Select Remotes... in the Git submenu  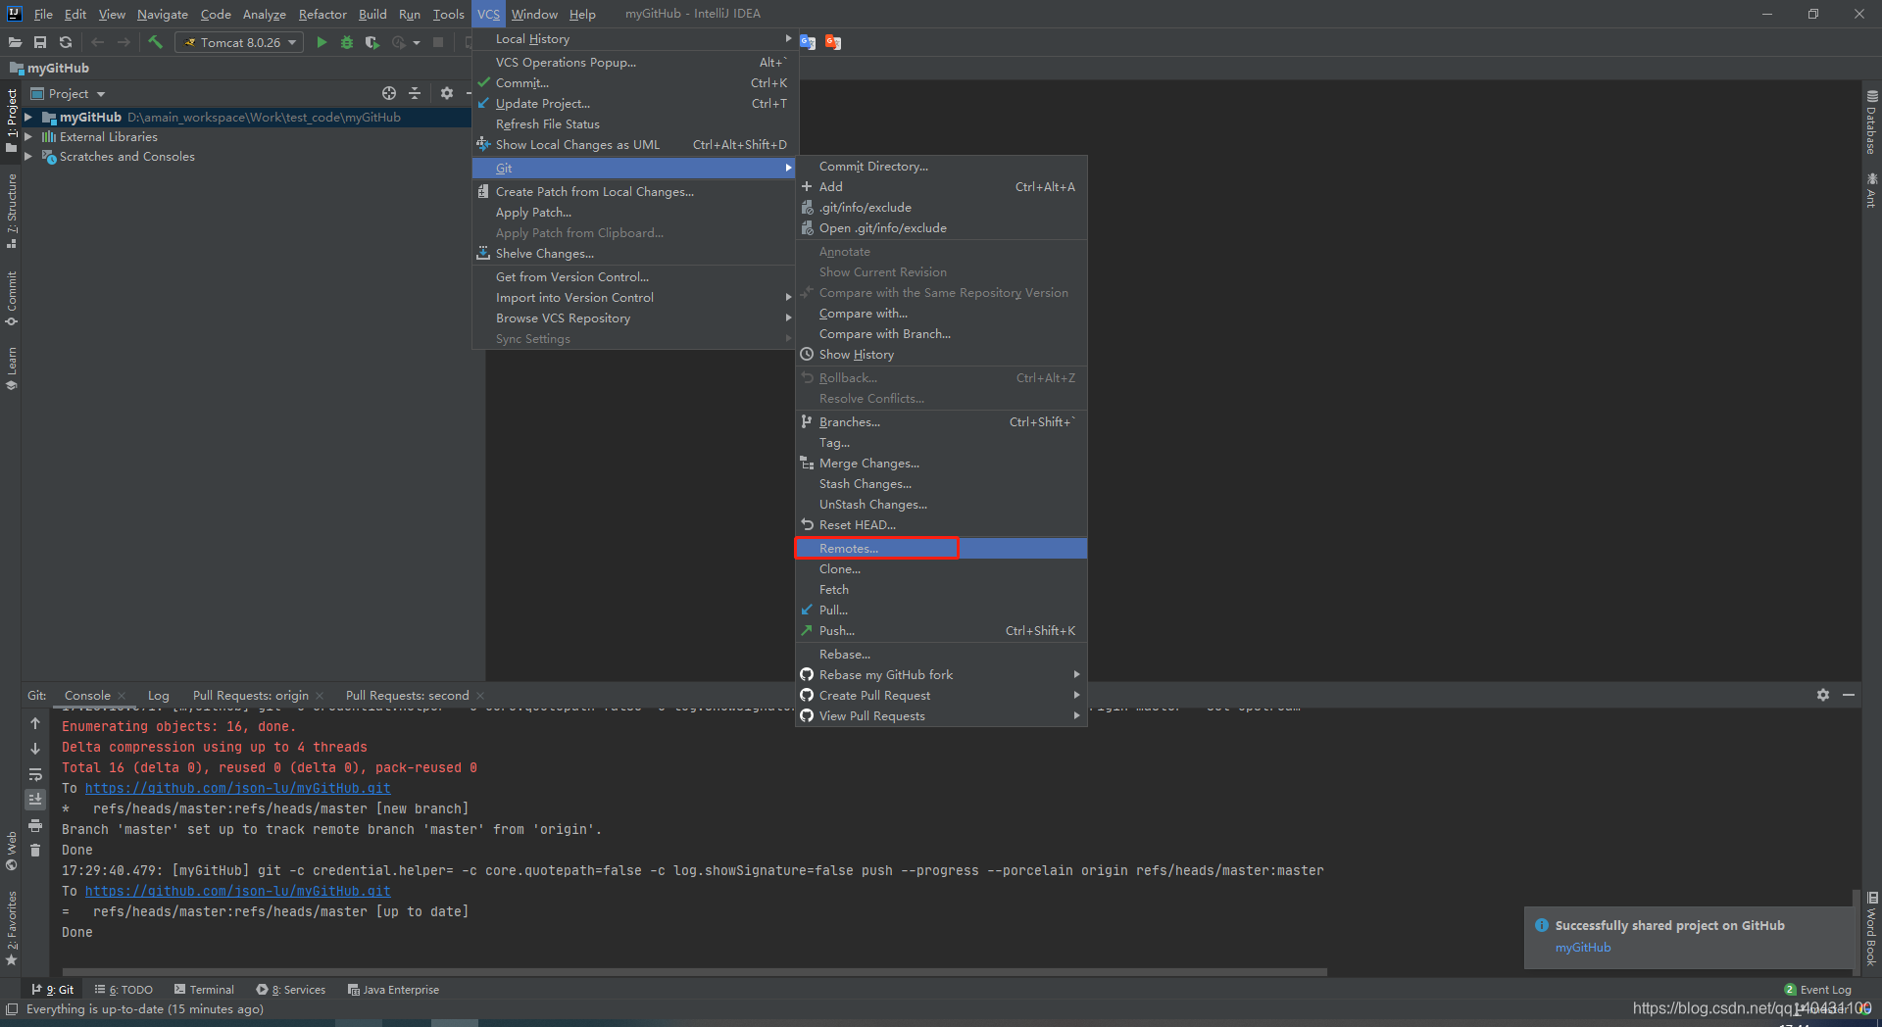pos(941,549)
